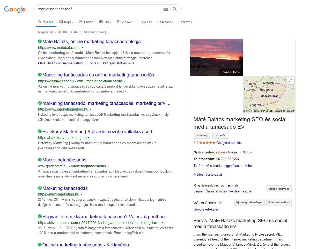Click the Mentés button
The height and width of the screenshot is (249, 310).
221,135
